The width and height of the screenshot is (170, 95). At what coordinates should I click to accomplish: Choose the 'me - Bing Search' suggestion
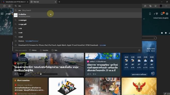[x=77, y=10]
